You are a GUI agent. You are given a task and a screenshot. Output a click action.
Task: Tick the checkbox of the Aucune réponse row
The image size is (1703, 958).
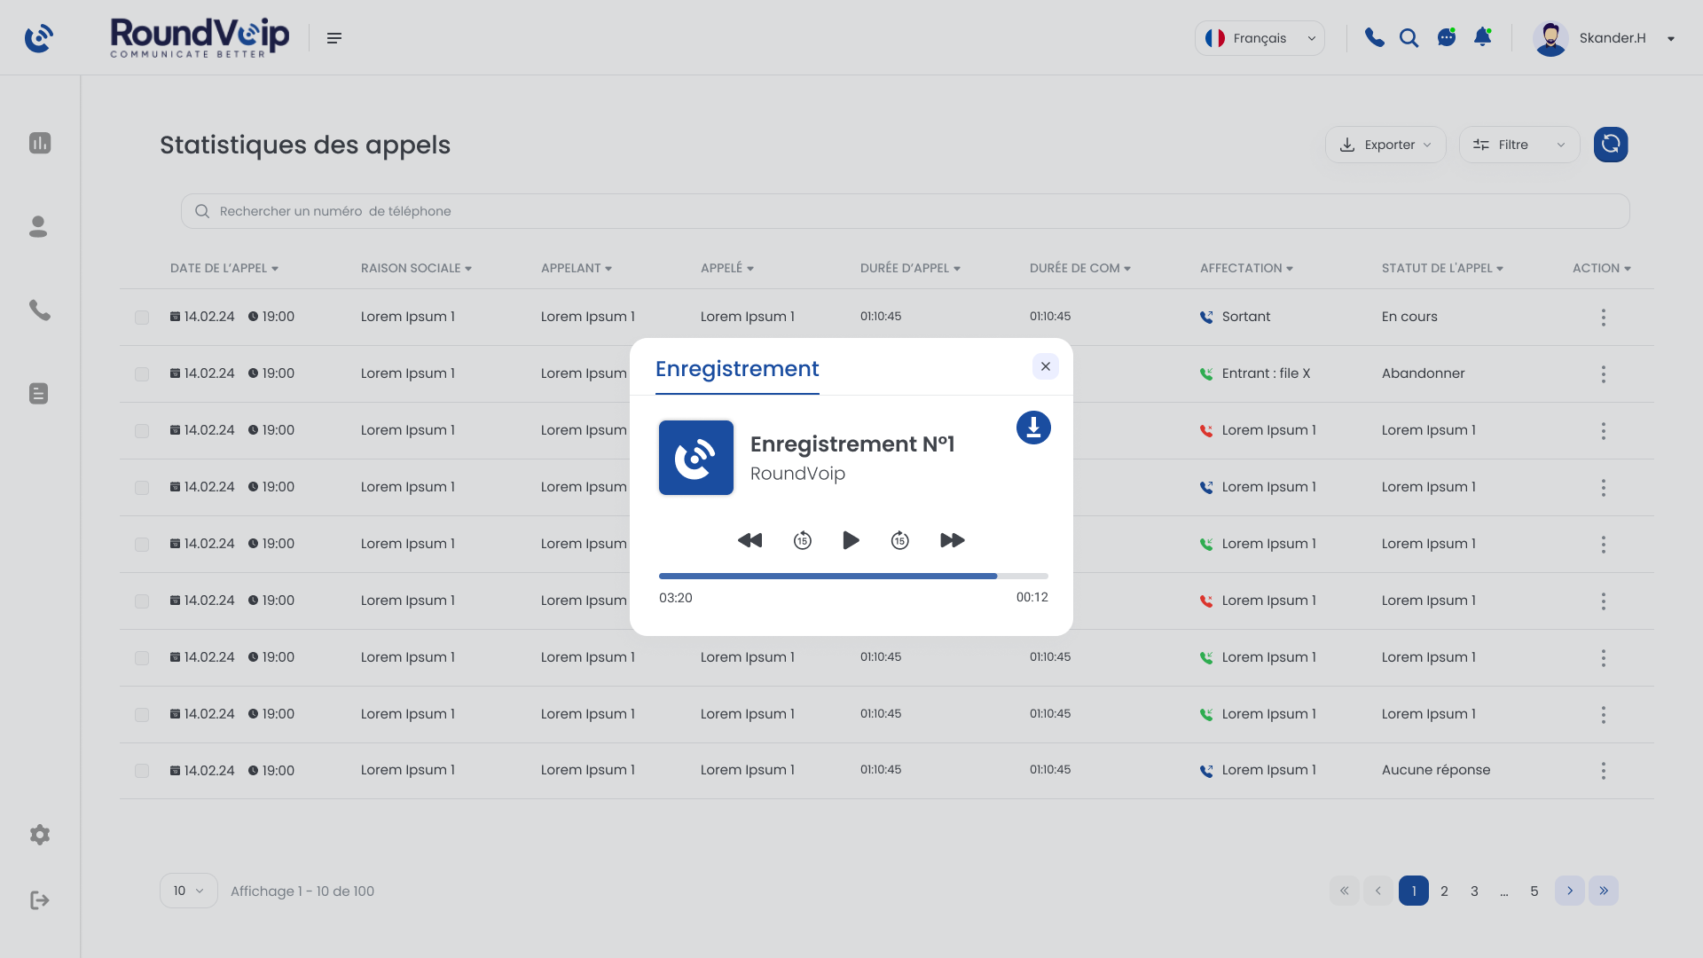point(142,771)
